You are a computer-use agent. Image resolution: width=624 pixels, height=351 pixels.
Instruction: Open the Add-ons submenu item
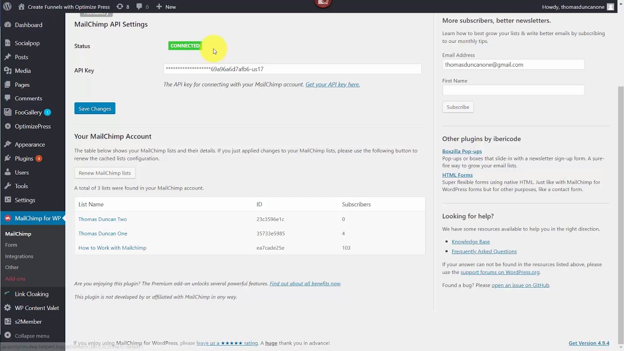click(15, 278)
